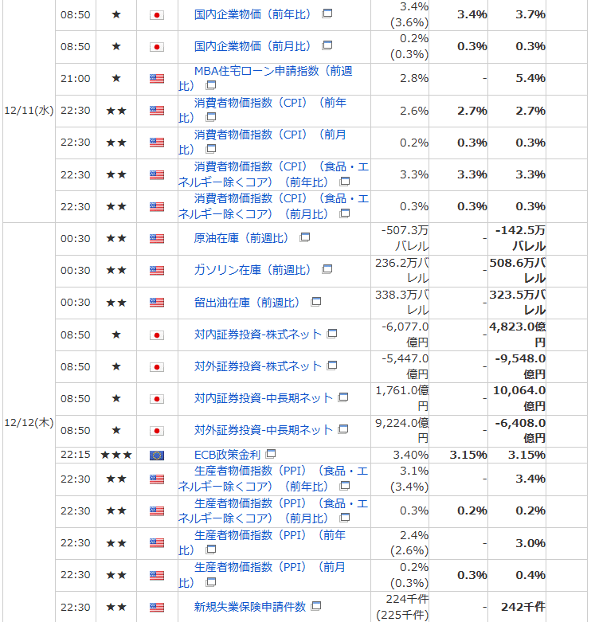
Task: Open 生産者物価指数（PPI）（前年比） link
Action: [x=263, y=542]
